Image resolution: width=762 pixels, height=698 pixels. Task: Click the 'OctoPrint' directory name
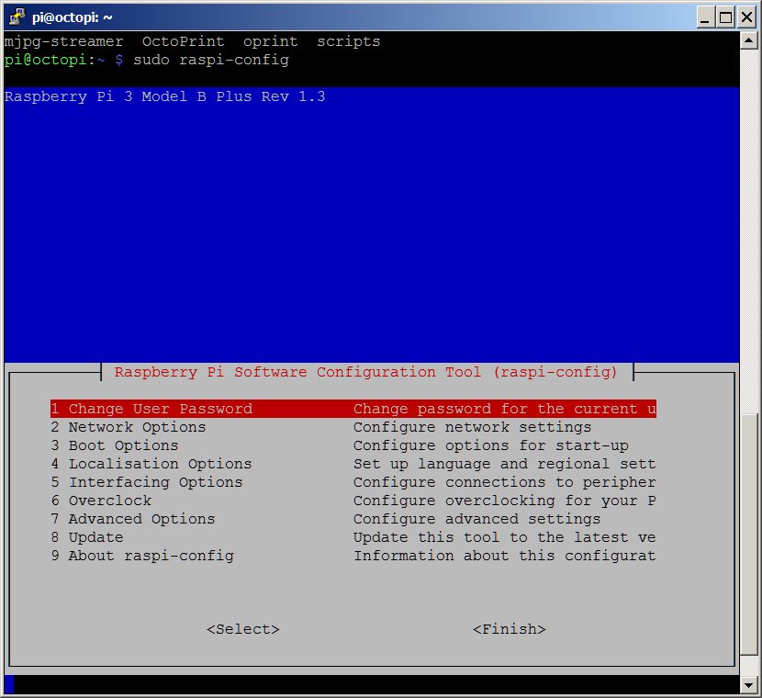(x=184, y=41)
